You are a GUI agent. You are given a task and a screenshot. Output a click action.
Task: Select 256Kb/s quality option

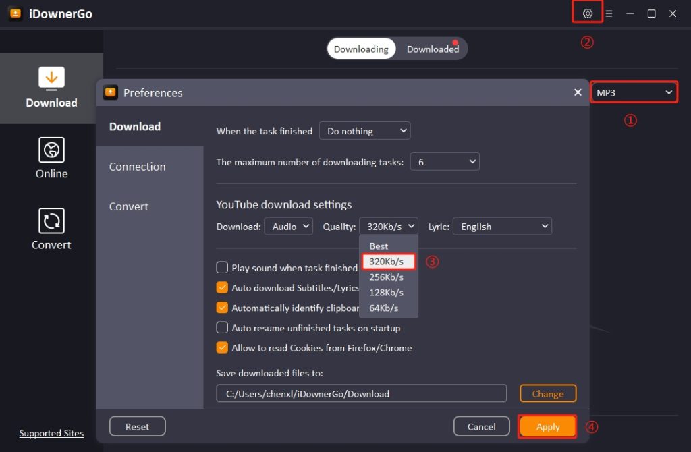pyautogui.click(x=389, y=277)
